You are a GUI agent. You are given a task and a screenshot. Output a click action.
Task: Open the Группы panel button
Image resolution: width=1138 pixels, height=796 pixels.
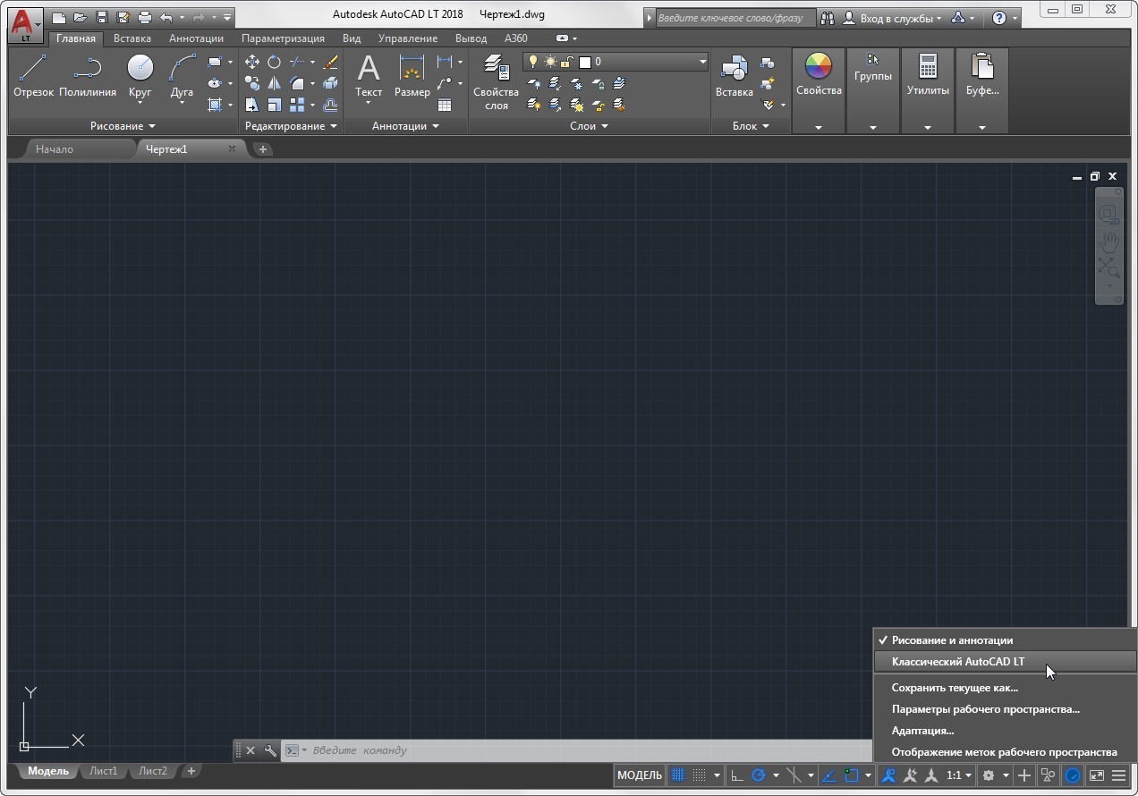pyautogui.click(x=872, y=91)
